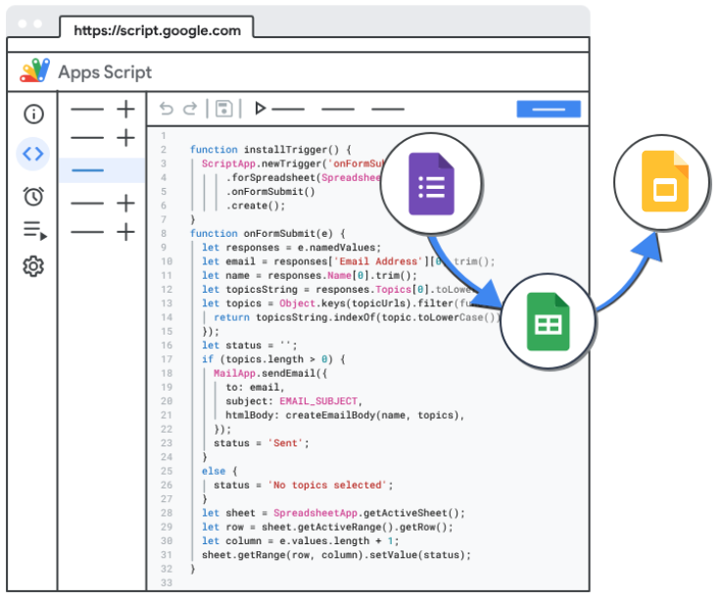722x602 pixels.
Task: Click the green Google Sheets icon
Action: pyautogui.click(x=548, y=322)
